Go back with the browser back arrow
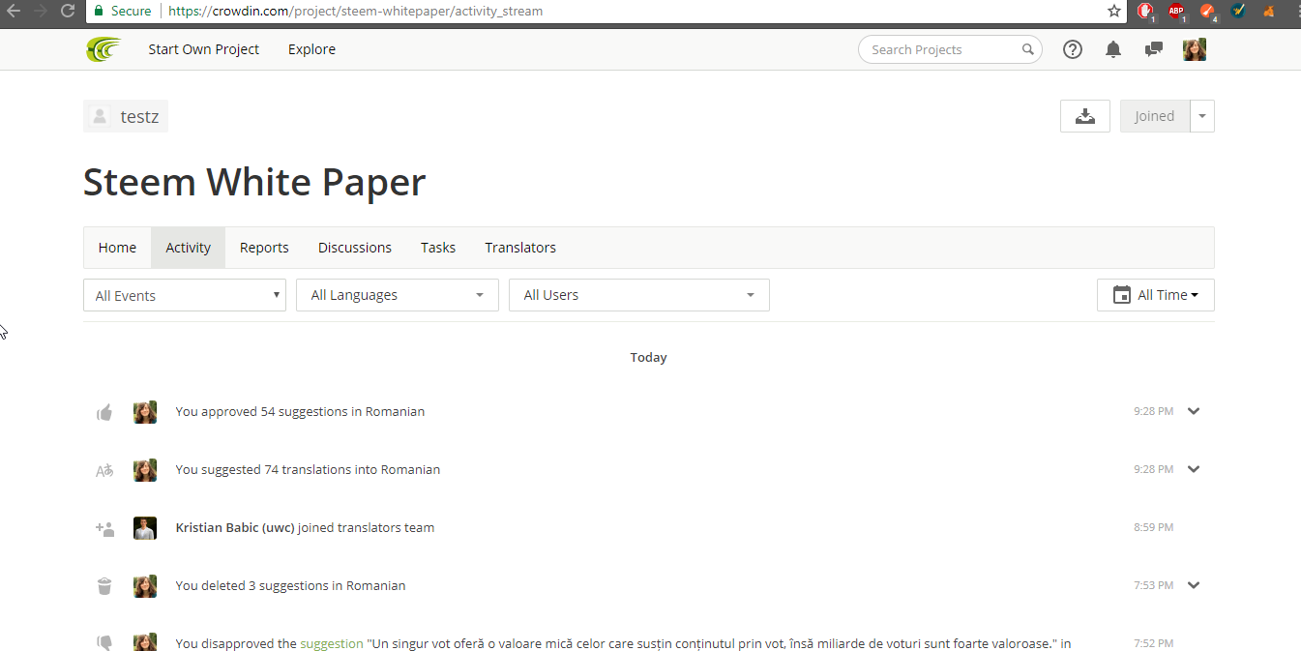Image resolution: width=1301 pixels, height=651 pixels. [x=14, y=11]
